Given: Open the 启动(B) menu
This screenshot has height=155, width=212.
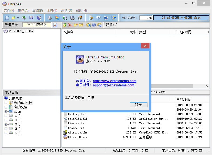Looking at the screenshot, I should coord(38,10).
